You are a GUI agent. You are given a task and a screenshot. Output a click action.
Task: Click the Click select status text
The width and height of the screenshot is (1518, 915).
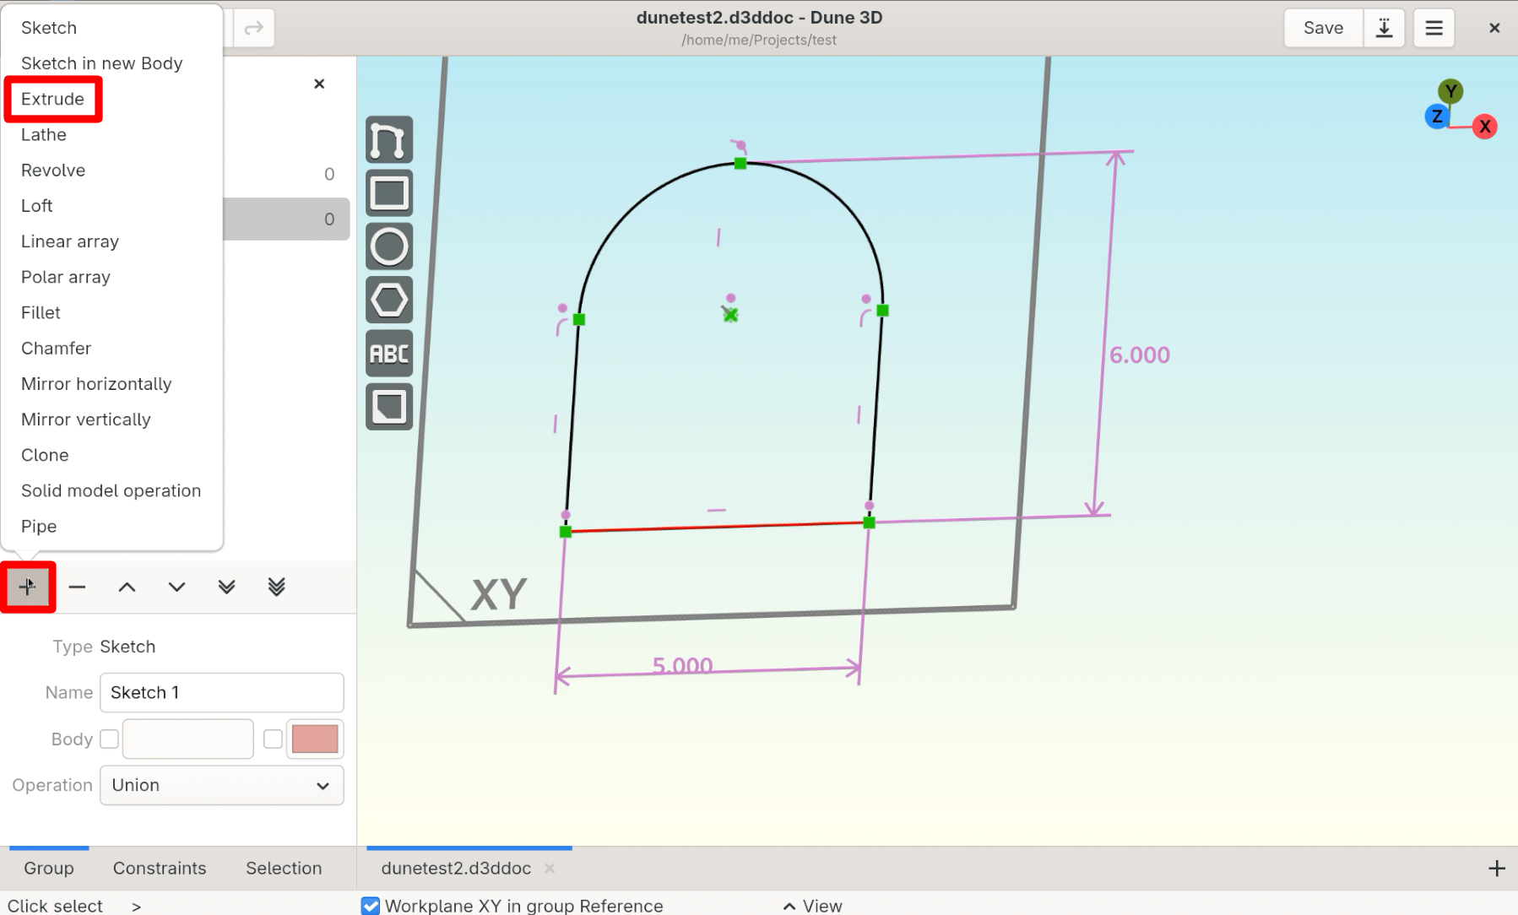55,906
